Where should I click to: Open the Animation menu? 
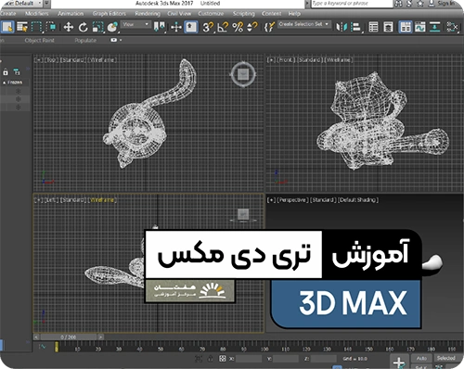[x=71, y=14]
